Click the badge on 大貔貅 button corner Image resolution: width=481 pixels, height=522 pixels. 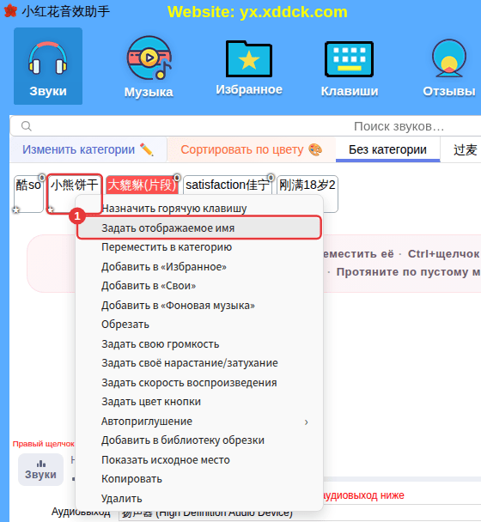click(x=177, y=177)
